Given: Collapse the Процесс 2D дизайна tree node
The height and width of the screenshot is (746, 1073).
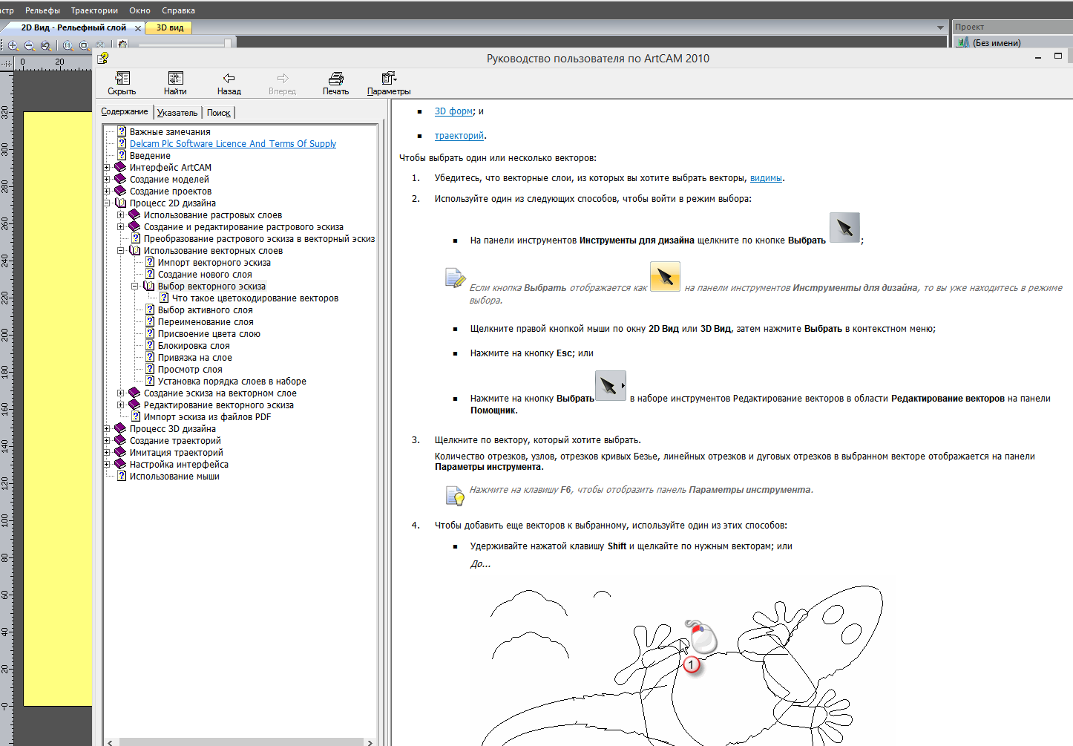Looking at the screenshot, I should (x=107, y=203).
